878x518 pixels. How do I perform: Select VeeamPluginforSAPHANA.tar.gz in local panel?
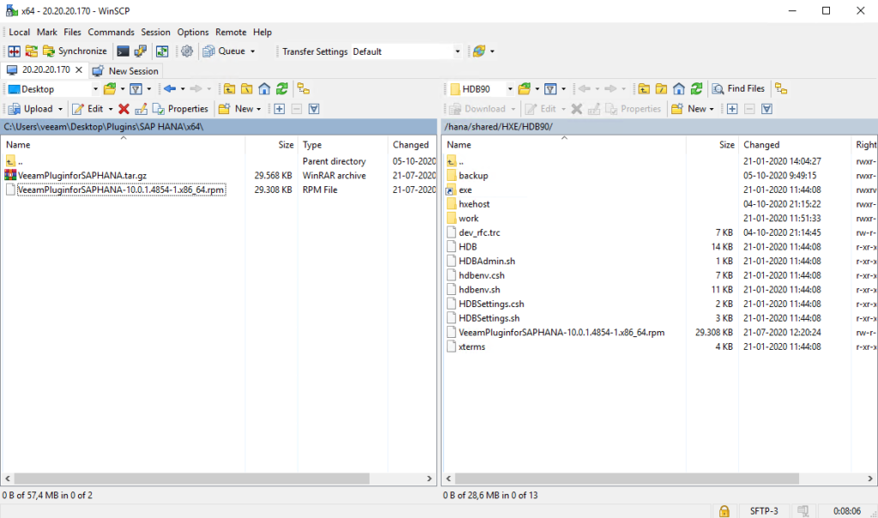click(81, 176)
